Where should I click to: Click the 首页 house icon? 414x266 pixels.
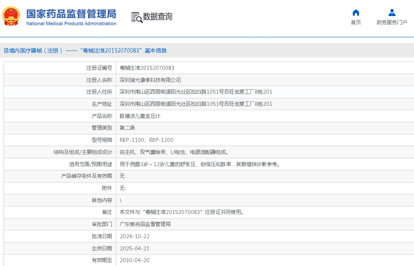[356, 12]
